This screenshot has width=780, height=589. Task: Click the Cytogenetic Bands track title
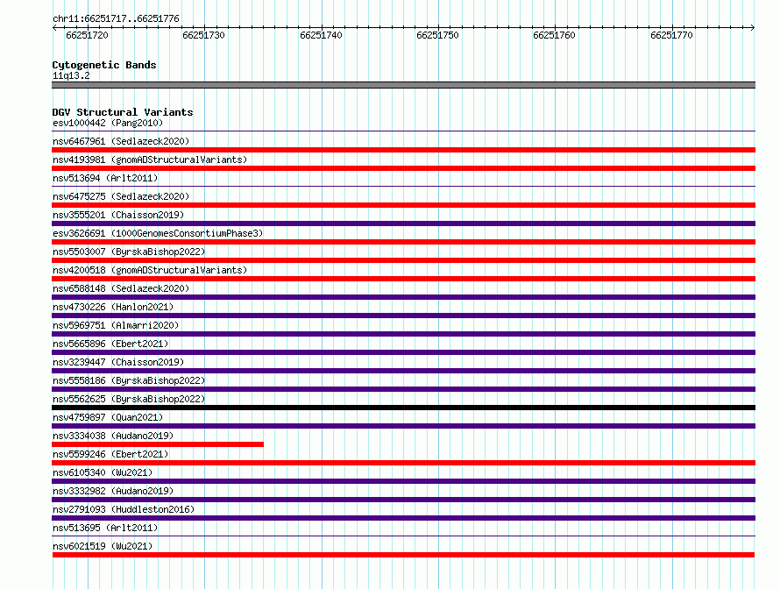coord(104,65)
